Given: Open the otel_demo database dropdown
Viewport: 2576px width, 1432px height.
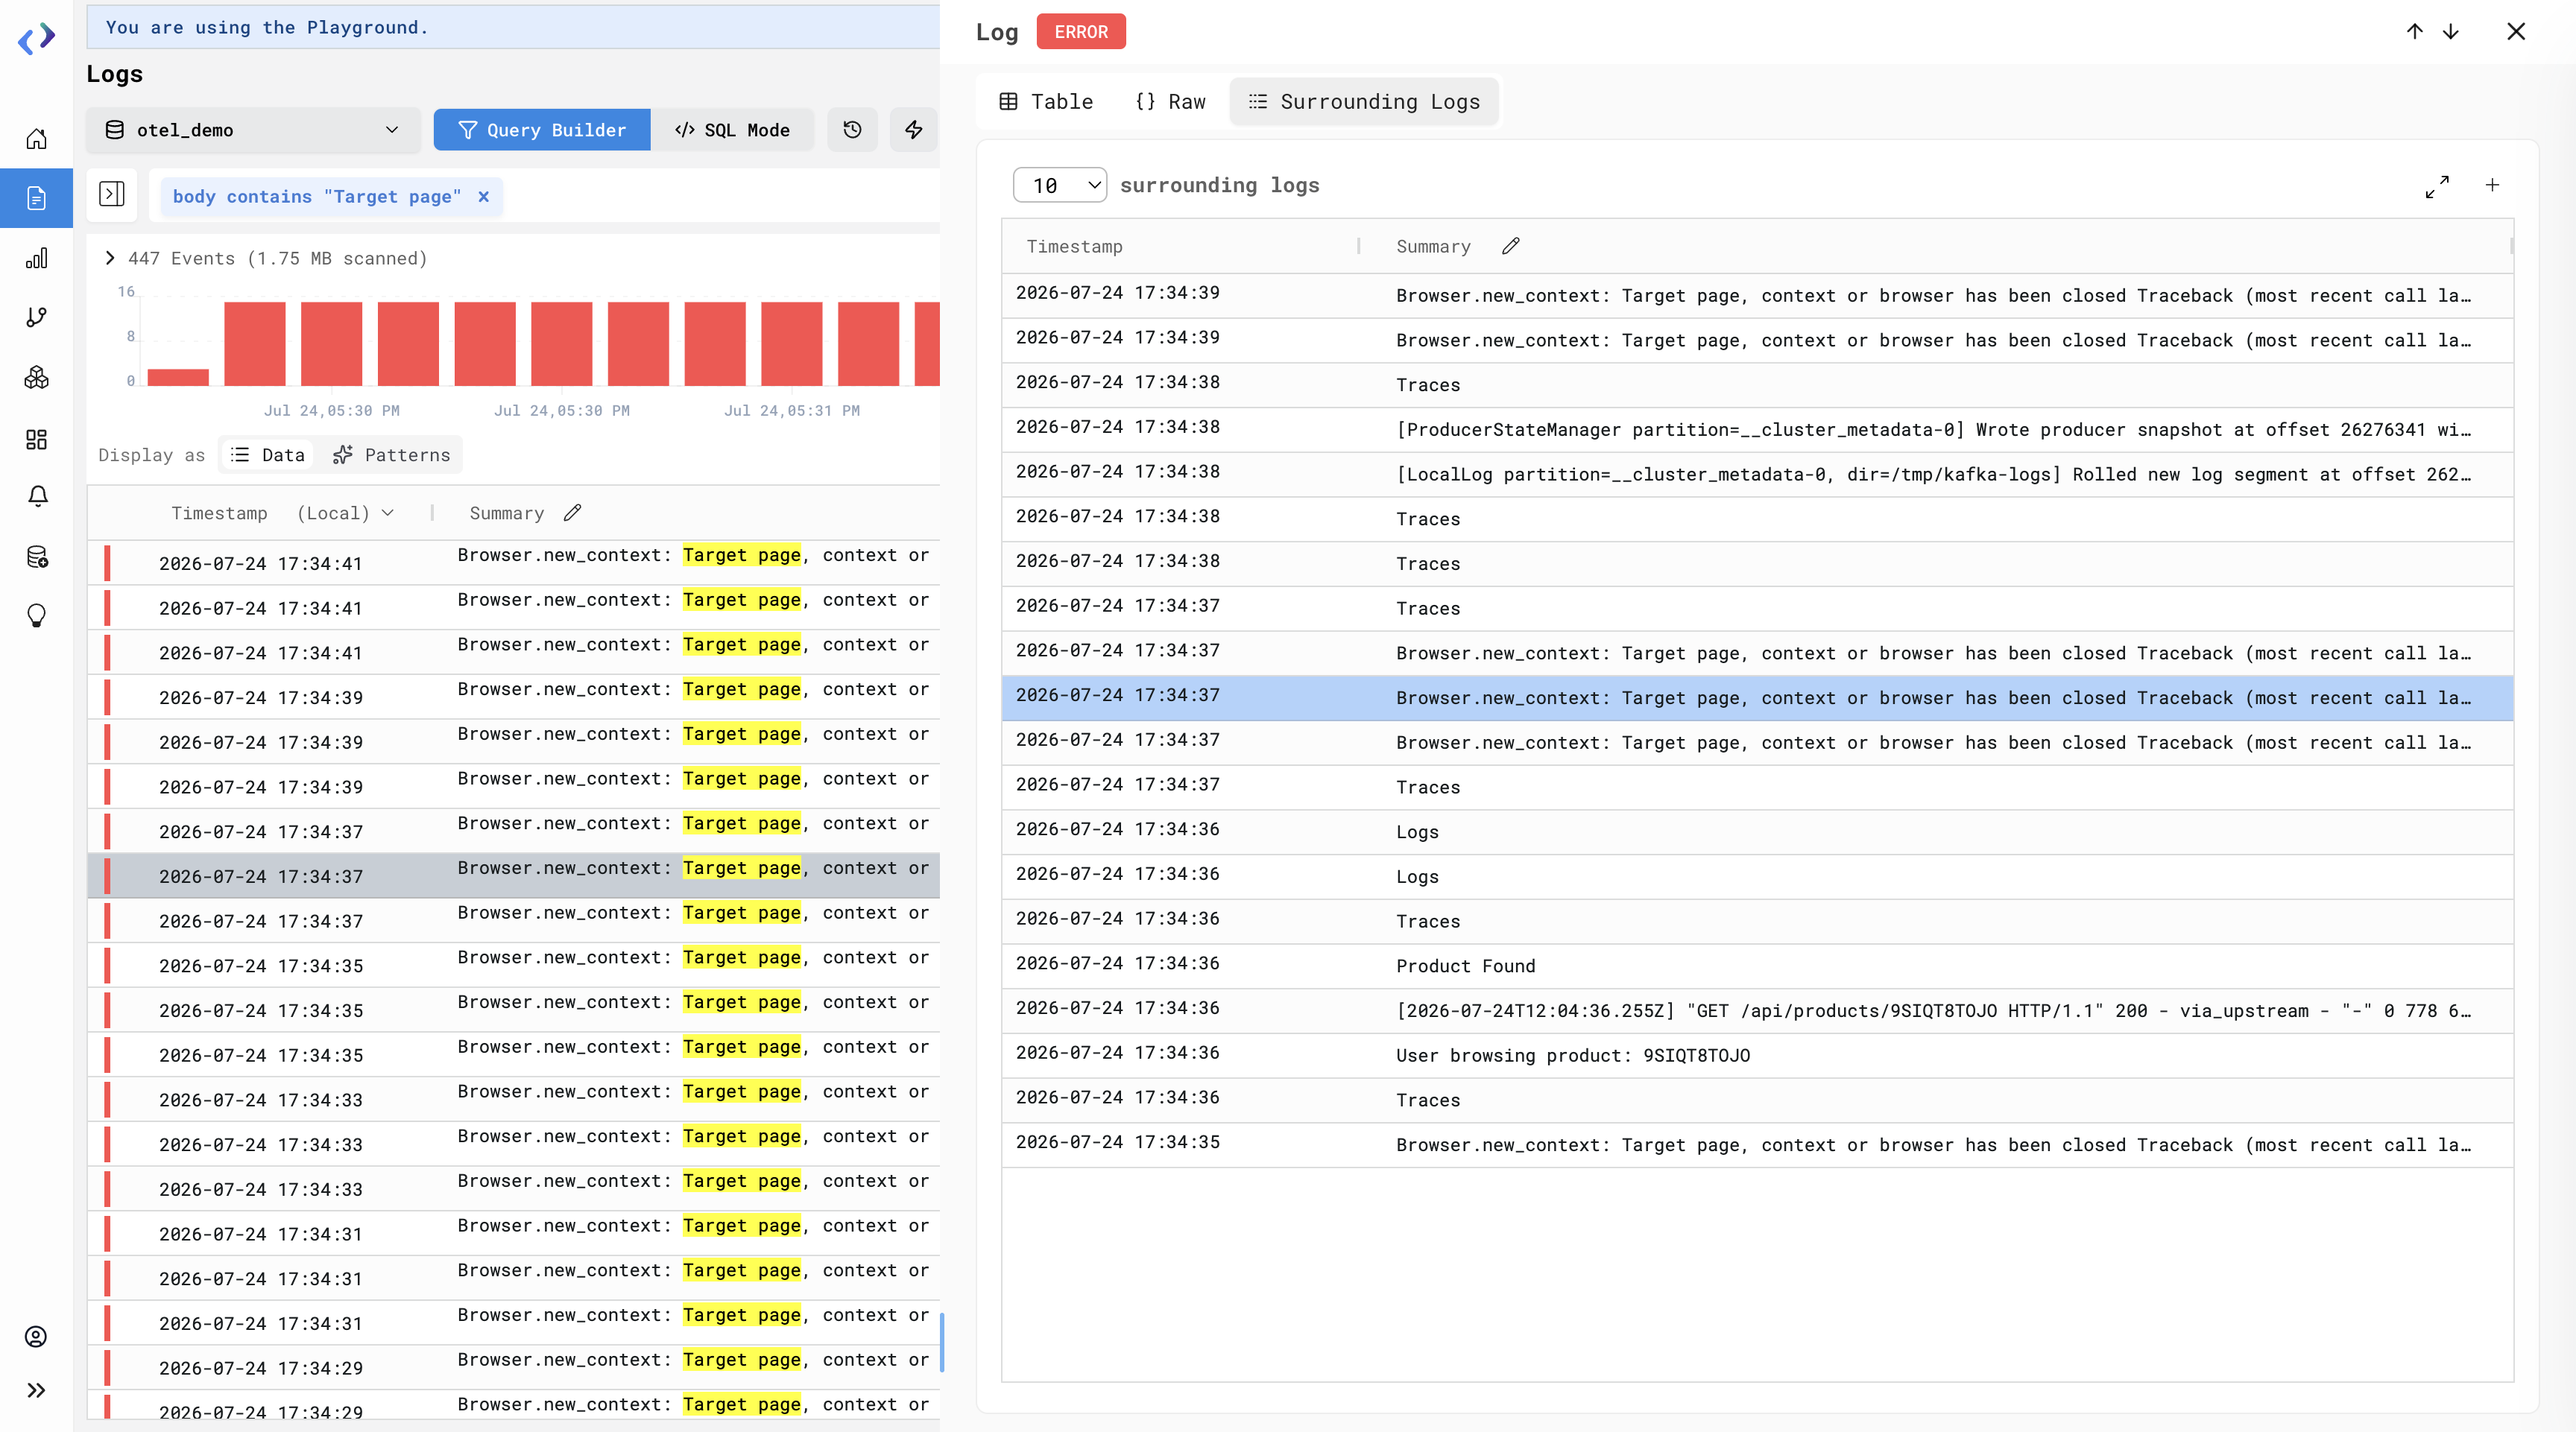Looking at the screenshot, I should coord(253,130).
